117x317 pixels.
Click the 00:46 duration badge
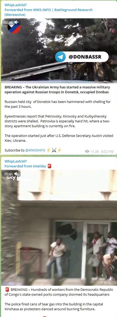(9, 174)
